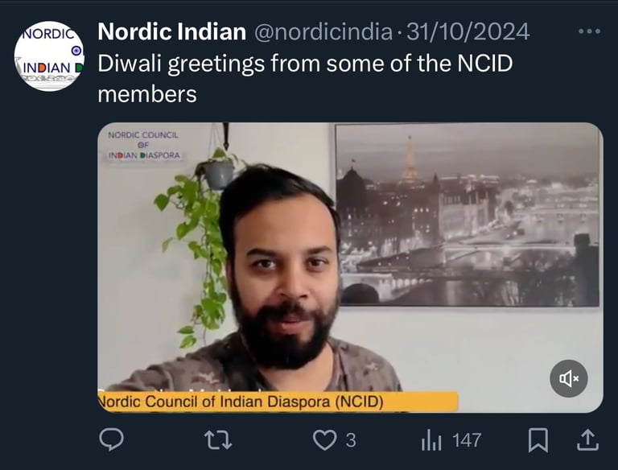This screenshot has width=618, height=470.
Task: Click the Paris cityscape picture in the video
Action: pyautogui.click(x=467, y=215)
